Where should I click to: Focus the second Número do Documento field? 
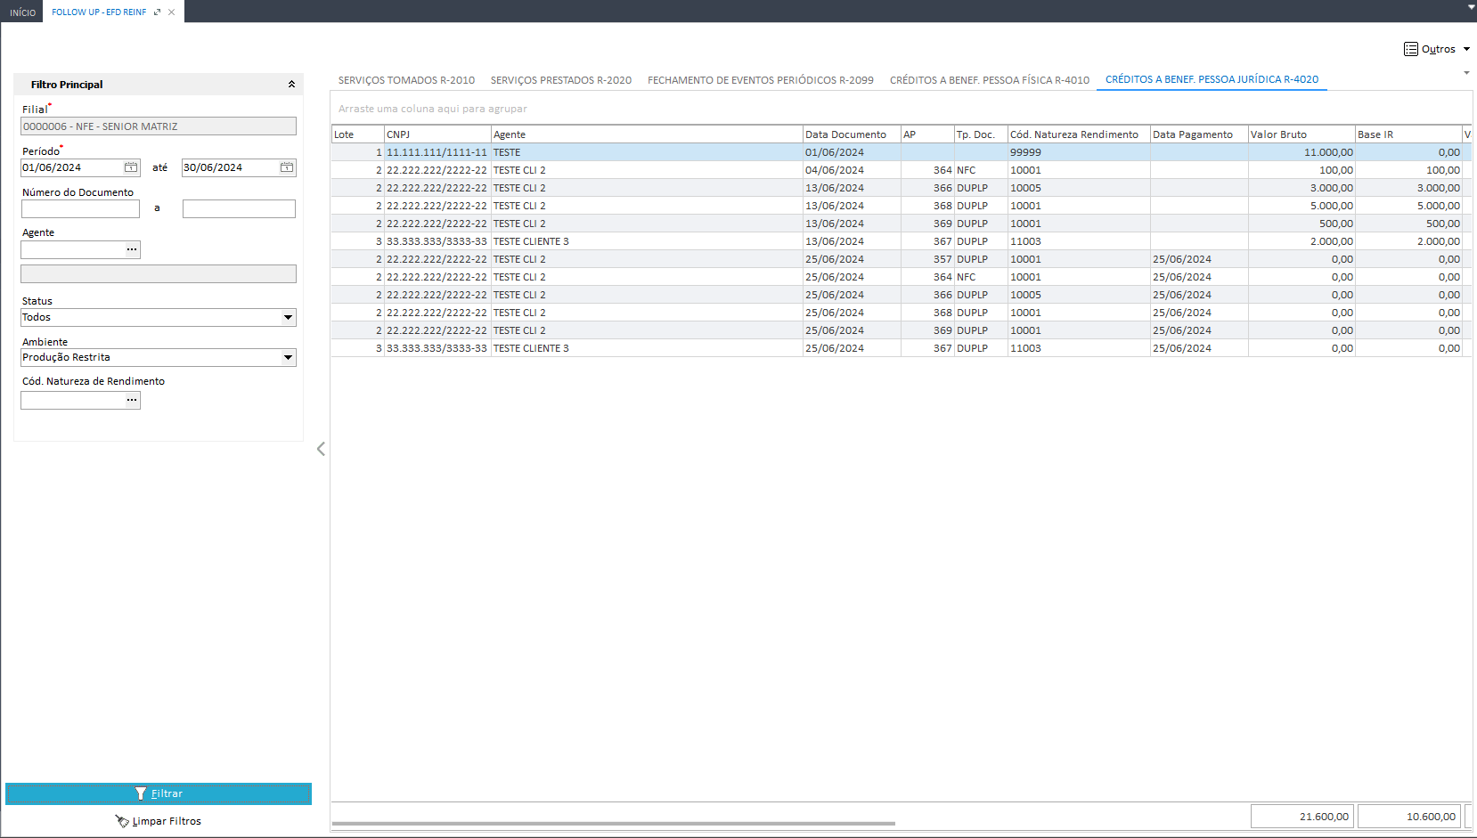[239, 208]
